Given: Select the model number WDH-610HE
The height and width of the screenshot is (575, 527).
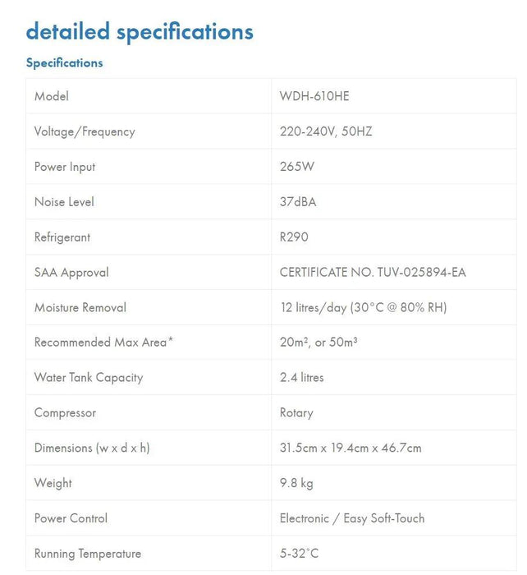Looking at the screenshot, I should (314, 96).
